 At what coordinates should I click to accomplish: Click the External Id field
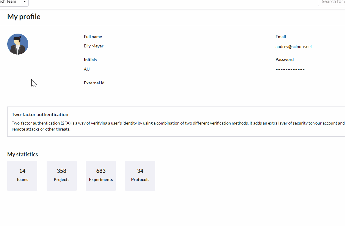pos(94,83)
